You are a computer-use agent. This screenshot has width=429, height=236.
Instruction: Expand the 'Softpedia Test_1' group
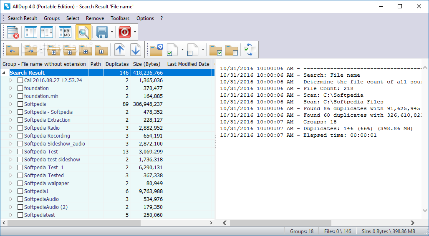coord(11,168)
